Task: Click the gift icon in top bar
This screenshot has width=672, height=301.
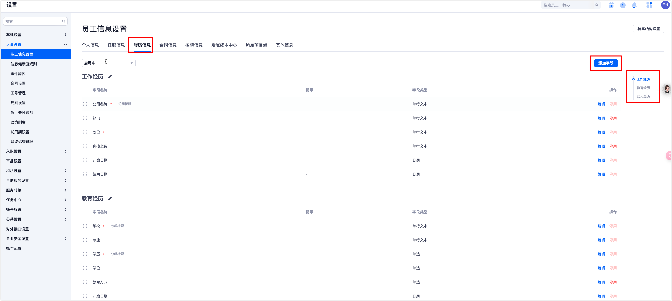Action: pos(611,5)
